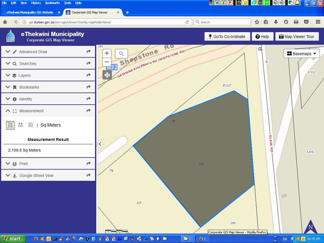Select the area measurement tool icon
The height and width of the screenshot is (243, 324).
point(10,125)
